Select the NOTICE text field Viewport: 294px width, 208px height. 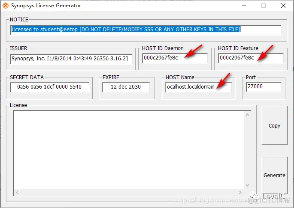click(x=146, y=30)
